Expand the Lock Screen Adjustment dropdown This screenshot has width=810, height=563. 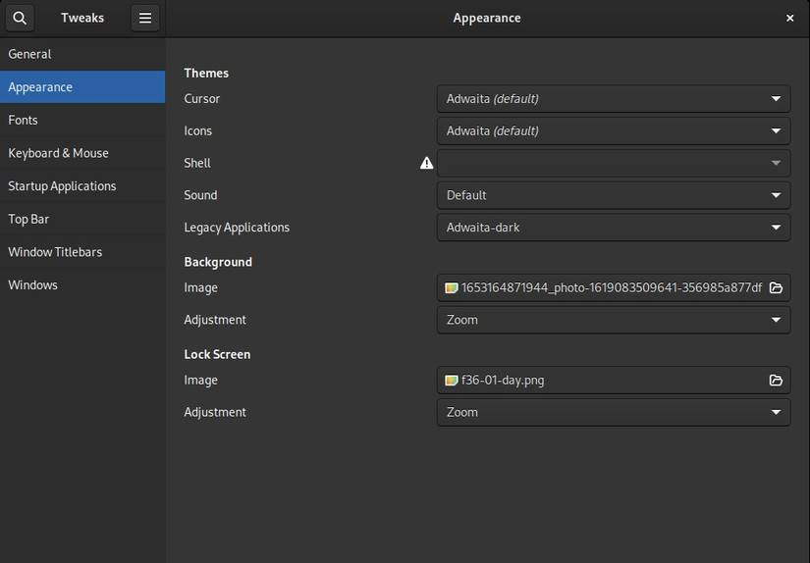(613, 412)
